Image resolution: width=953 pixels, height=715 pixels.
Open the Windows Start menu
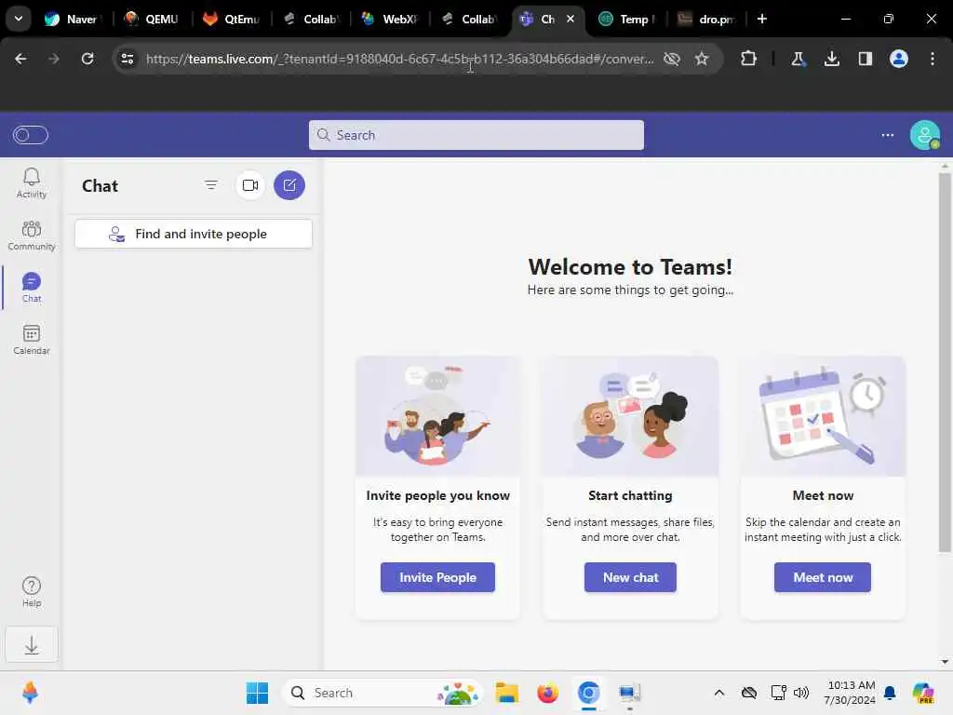tap(257, 693)
